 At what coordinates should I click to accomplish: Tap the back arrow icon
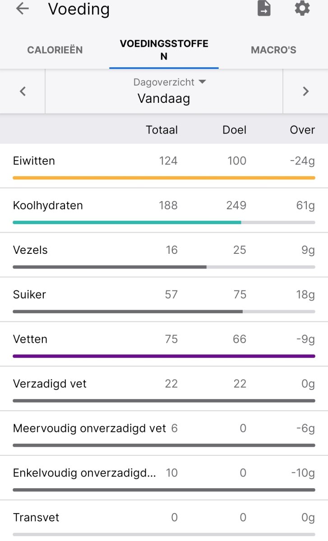[x=22, y=9]
